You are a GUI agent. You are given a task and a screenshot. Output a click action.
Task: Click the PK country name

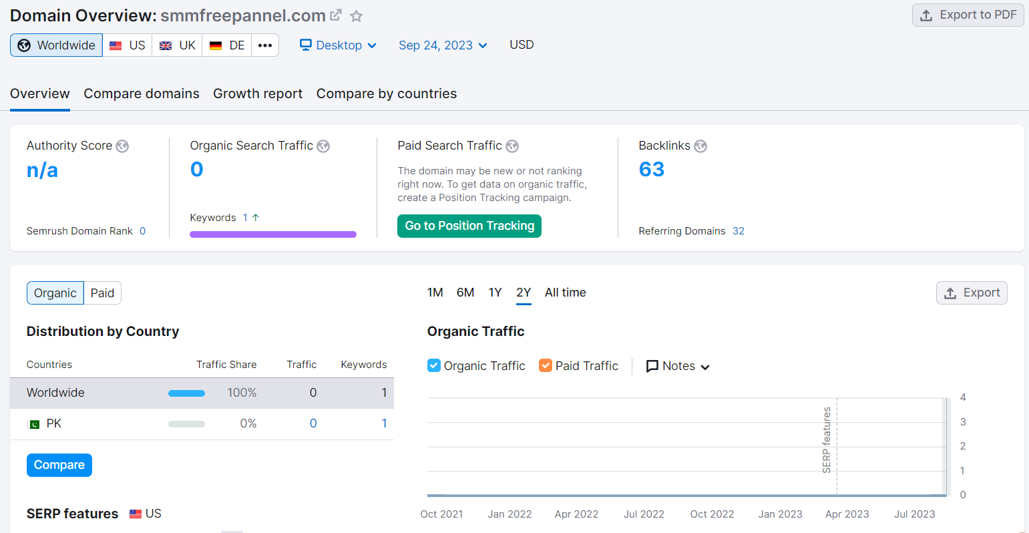pyautogui.click(x=54, y=423)
